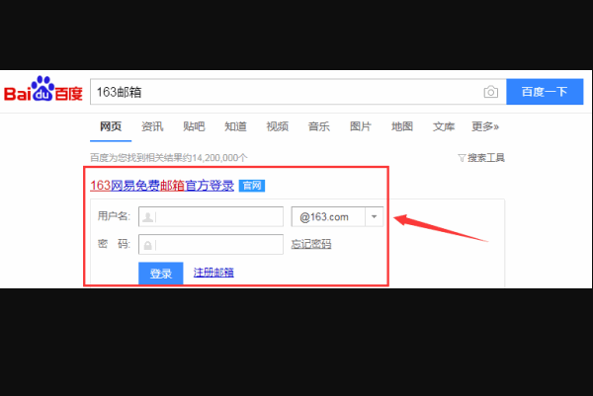
Task: Open the 更多» more categories menu
Action: coord(484,126)
